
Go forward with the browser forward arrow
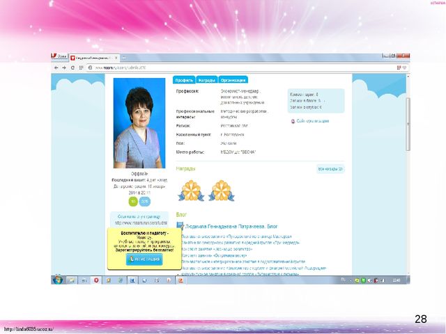click(64, 67)
